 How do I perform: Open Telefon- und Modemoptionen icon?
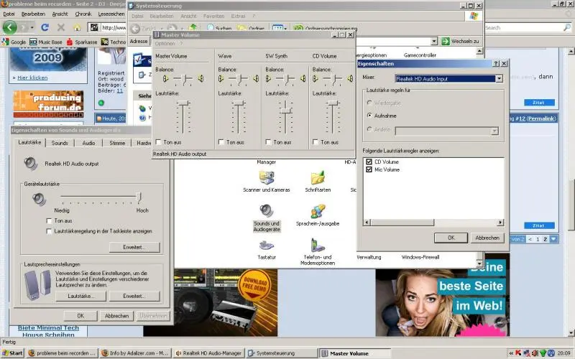pyautogui.click(x=317, y=246)
